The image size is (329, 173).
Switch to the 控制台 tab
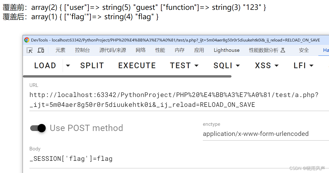tap(82, 50)
